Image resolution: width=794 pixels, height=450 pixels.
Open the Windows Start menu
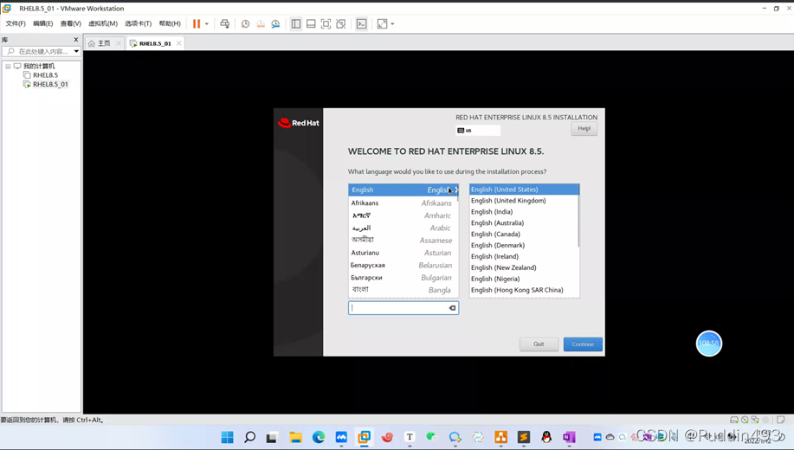[x=228, y=437]
